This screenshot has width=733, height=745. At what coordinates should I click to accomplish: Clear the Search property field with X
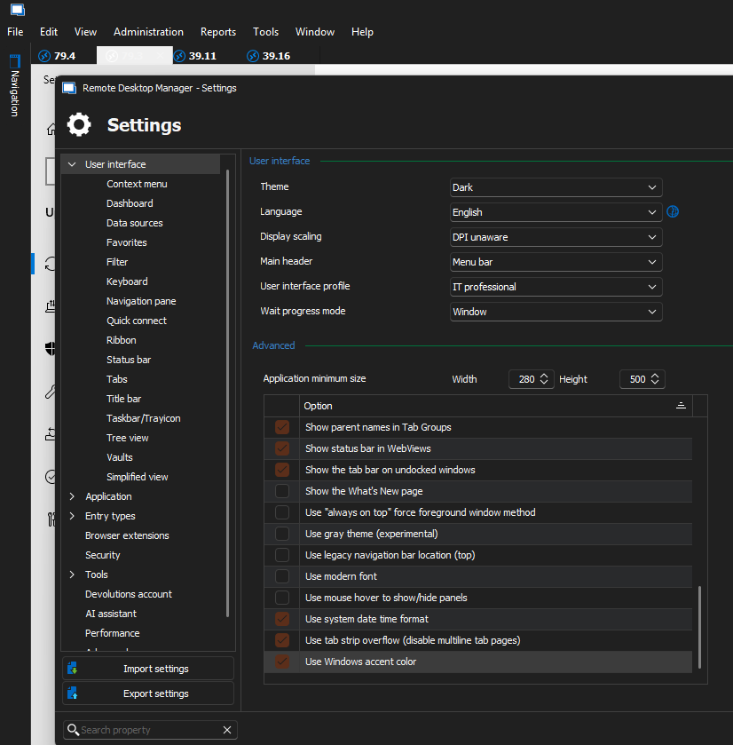(x=227, y=730)
